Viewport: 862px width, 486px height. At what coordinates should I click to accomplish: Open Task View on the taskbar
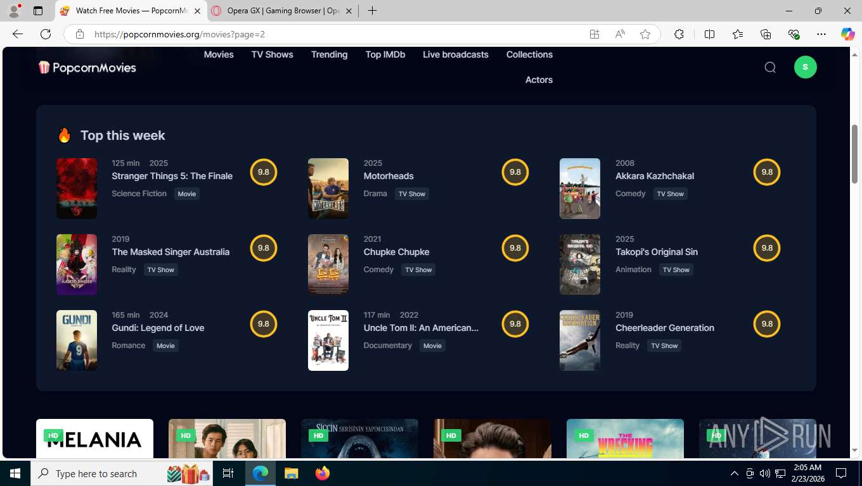pyautogui.click(x=228, y=473)
